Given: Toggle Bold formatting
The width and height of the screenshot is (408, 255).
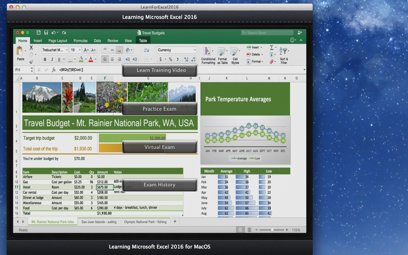Looking at the screenshot, I should [45, 59].
